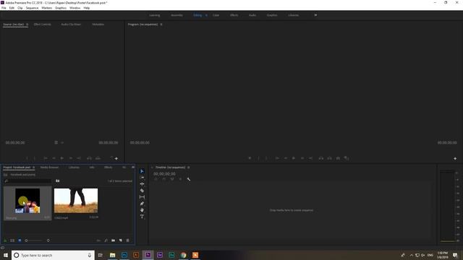Viewport: 463px width, 260px height.
Task: Open Timeline display settings wrench
Action: tap(188, 179)
